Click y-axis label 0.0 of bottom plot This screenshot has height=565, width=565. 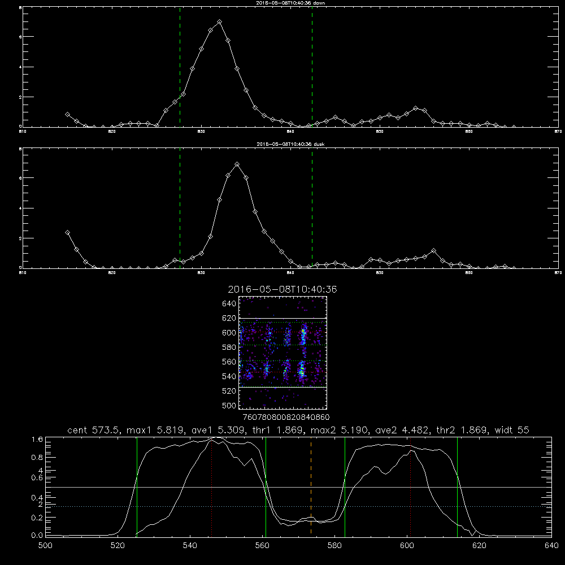tap(37, 536)
